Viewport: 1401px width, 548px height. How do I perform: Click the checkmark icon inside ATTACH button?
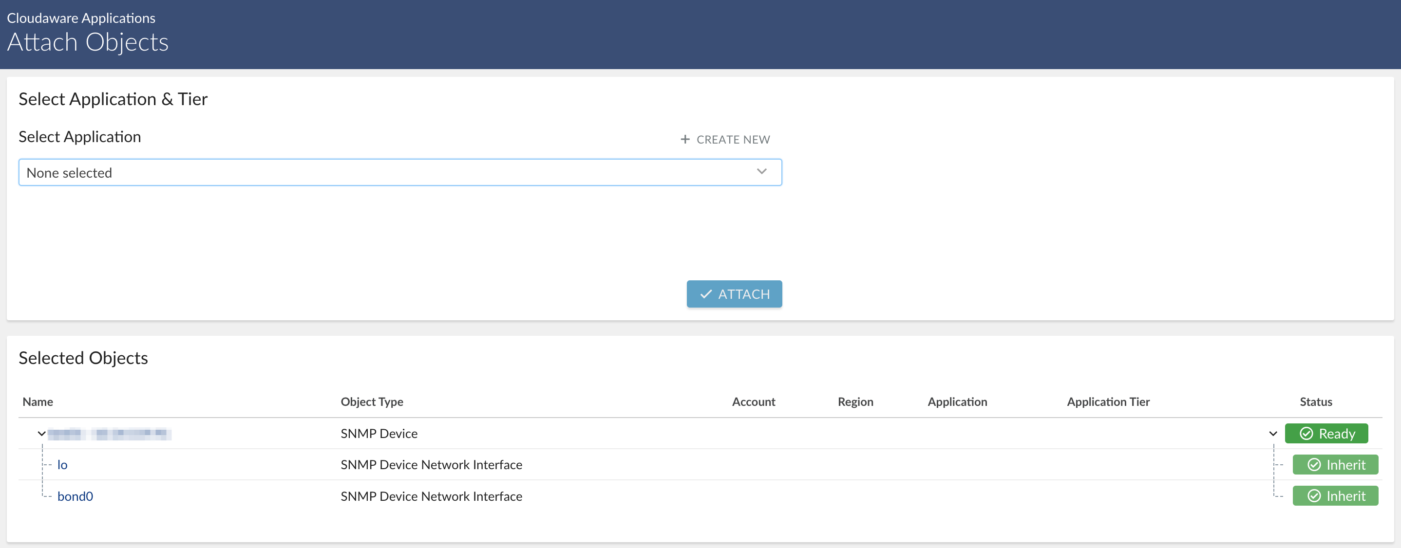[706, 294]
